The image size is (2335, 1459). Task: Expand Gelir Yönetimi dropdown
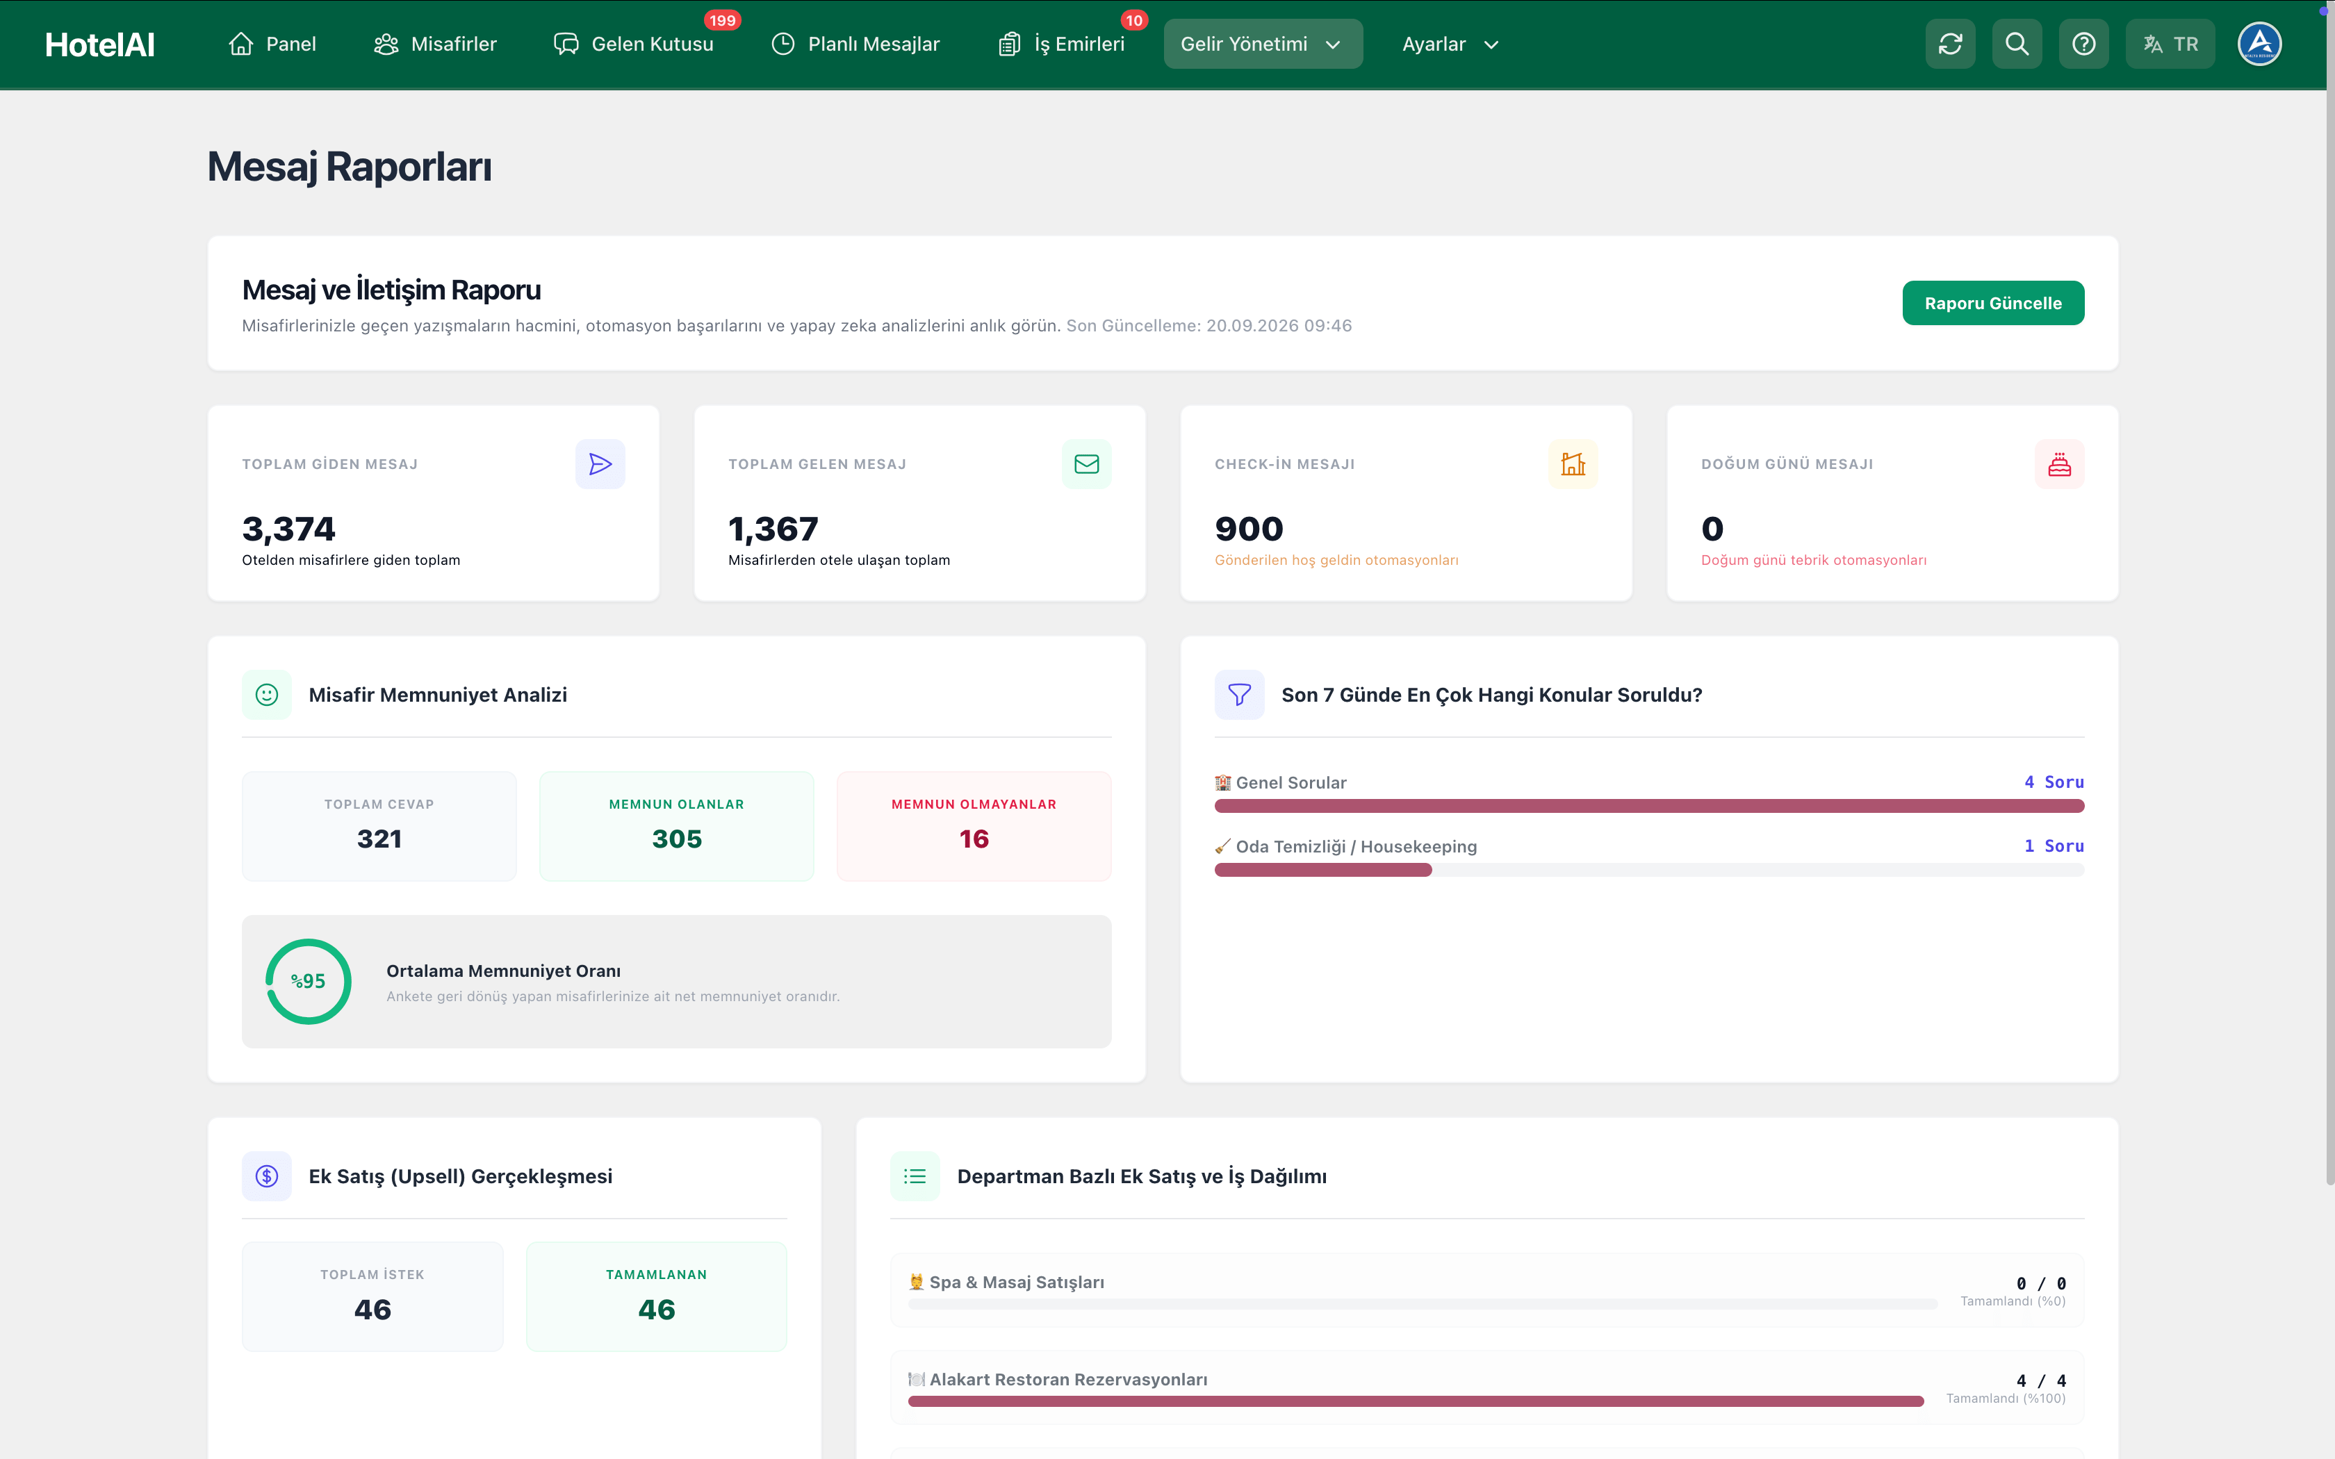[x=1263, y=44]
